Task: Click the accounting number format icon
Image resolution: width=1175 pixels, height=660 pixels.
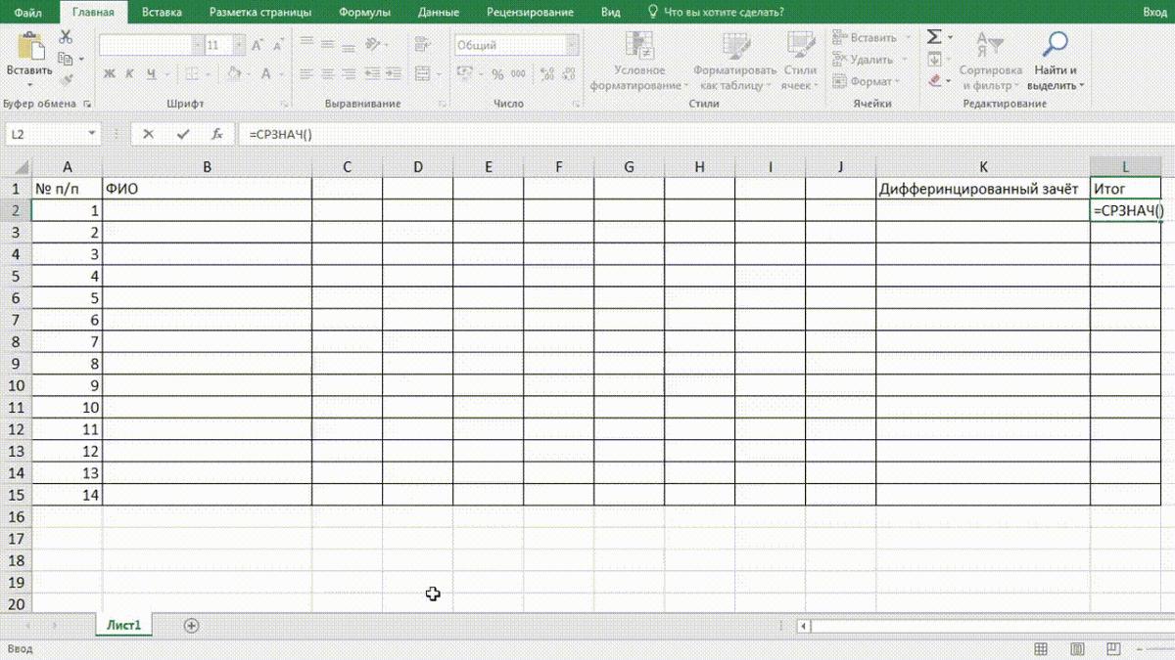Action: click(464, 74)
